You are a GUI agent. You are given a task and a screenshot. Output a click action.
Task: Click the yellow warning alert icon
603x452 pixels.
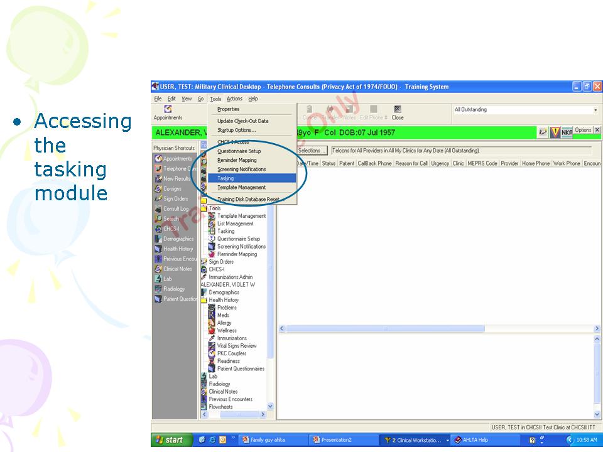[555, 132]
